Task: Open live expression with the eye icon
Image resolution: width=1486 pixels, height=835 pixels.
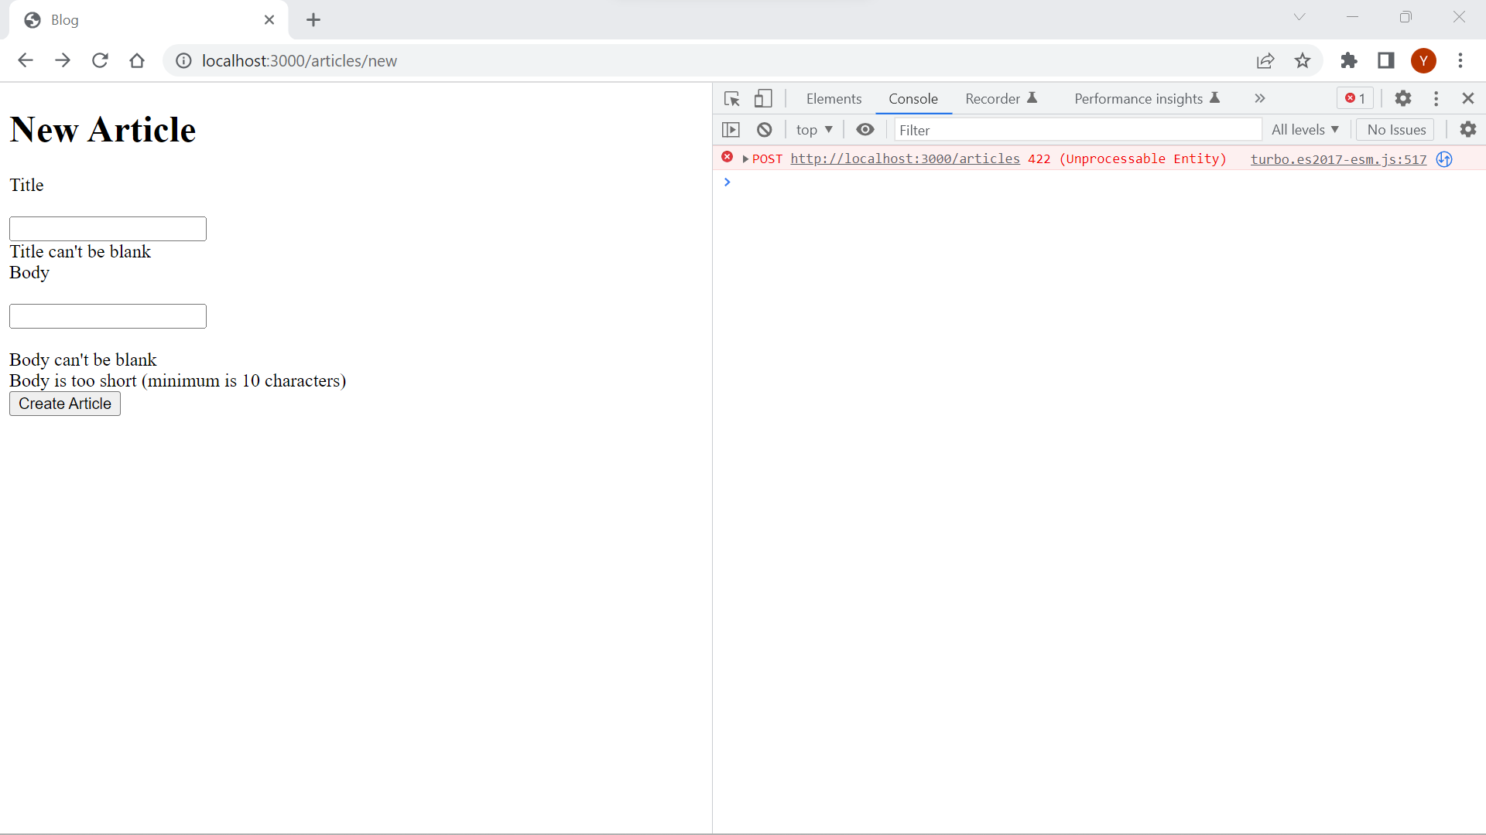Action: [865, 130]
